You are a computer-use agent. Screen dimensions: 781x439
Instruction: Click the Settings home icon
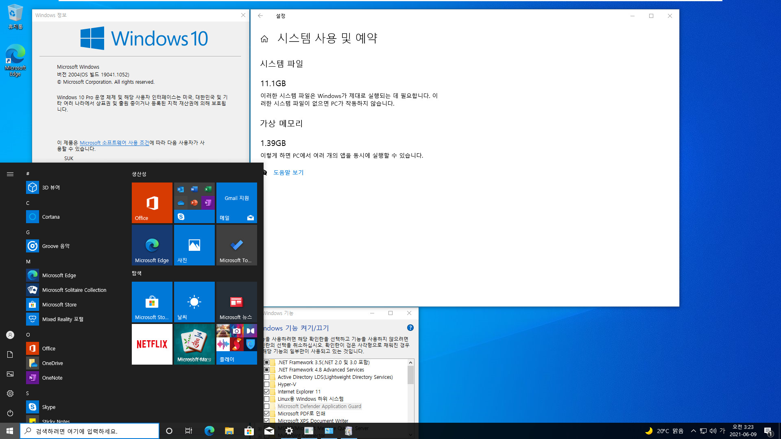point(264,39)
